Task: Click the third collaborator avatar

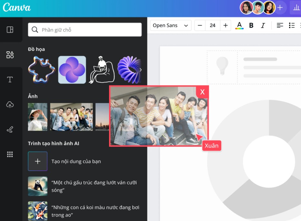Action: pyautogui.click(x=269, y=8)
